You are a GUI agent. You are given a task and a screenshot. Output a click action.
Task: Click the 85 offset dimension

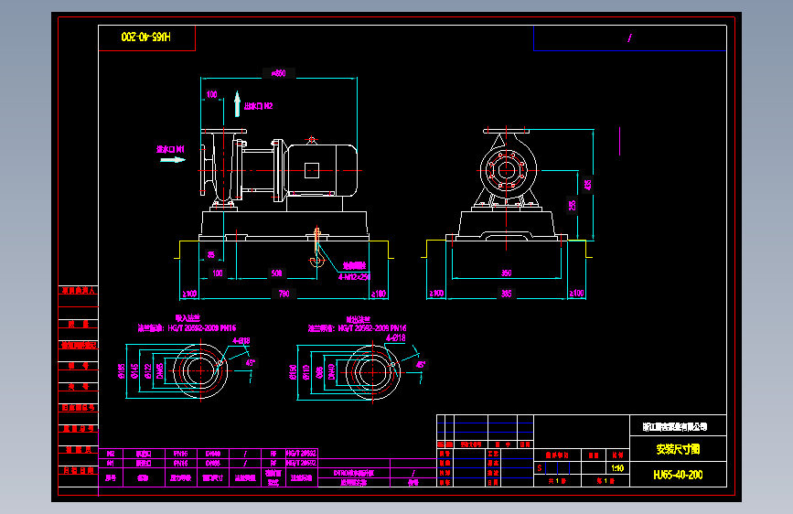[x=211, y=254]
